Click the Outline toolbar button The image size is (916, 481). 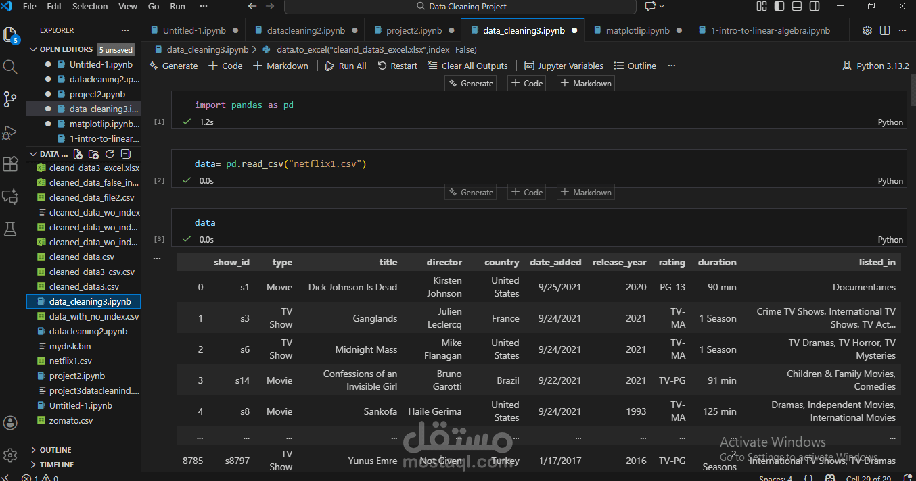pos(635,66)
